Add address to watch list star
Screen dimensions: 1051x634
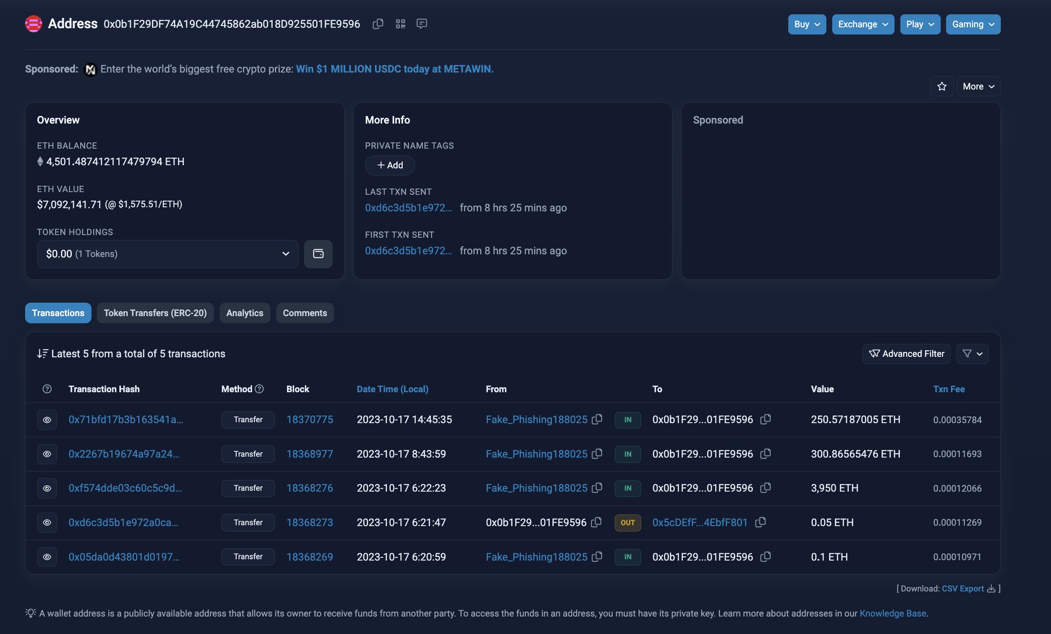point(942,86)
